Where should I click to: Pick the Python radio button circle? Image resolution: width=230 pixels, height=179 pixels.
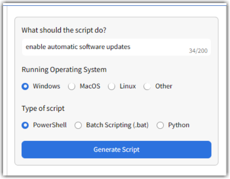[160, 126]
